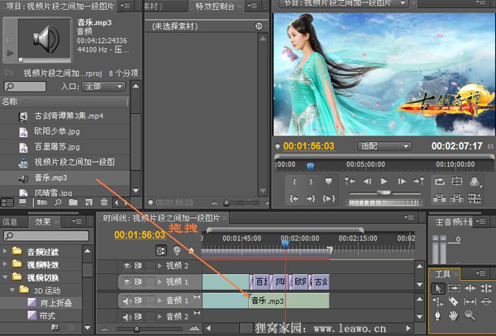The image size is (496, 336).
Task: Select the Selection arrow tool
Action: (x=438, y=288)
